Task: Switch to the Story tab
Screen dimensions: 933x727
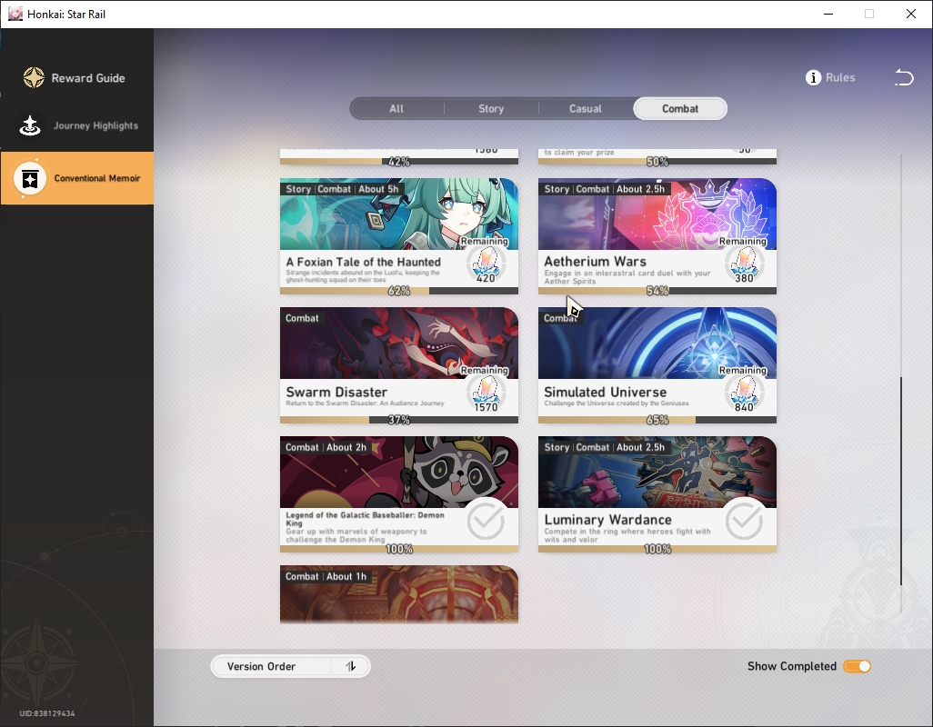Action: (491, 109)
